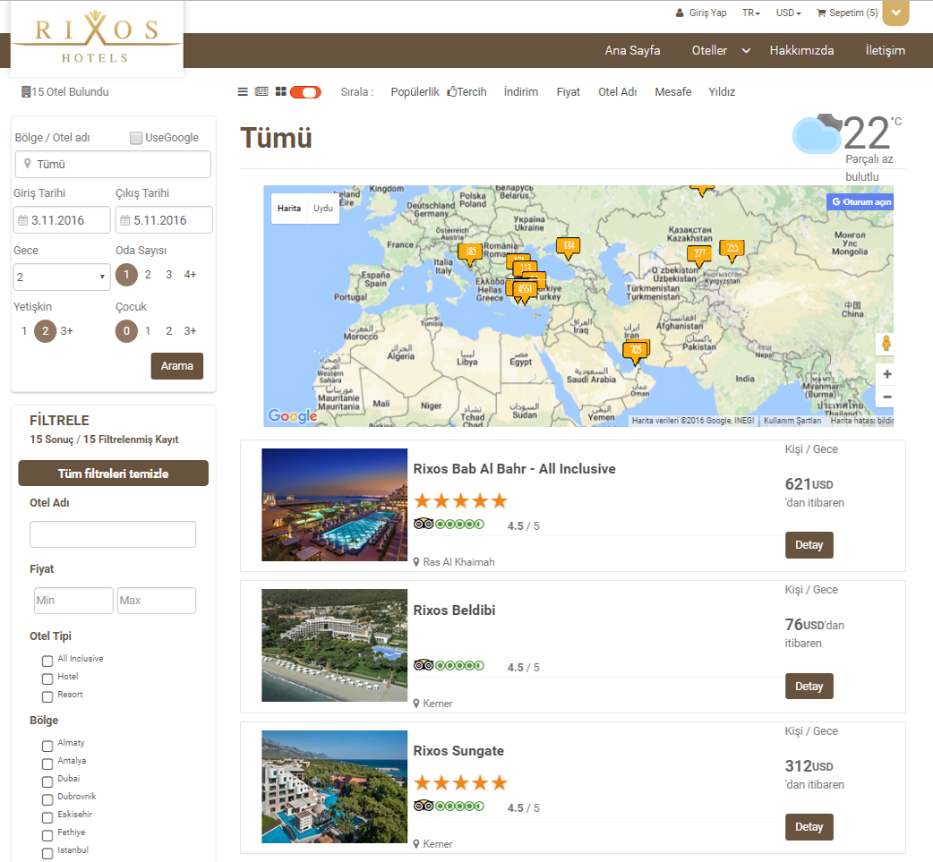Open Detay for Rixos Bab Al Bahr
This screenshot has height=862, width=933.
click(809, 545)
